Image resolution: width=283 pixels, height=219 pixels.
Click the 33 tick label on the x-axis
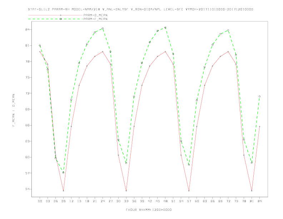126,201
